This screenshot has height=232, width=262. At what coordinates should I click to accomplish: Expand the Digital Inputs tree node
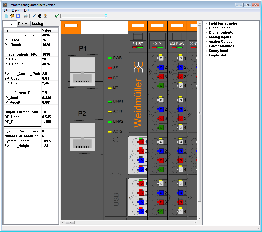coord(206,28)
